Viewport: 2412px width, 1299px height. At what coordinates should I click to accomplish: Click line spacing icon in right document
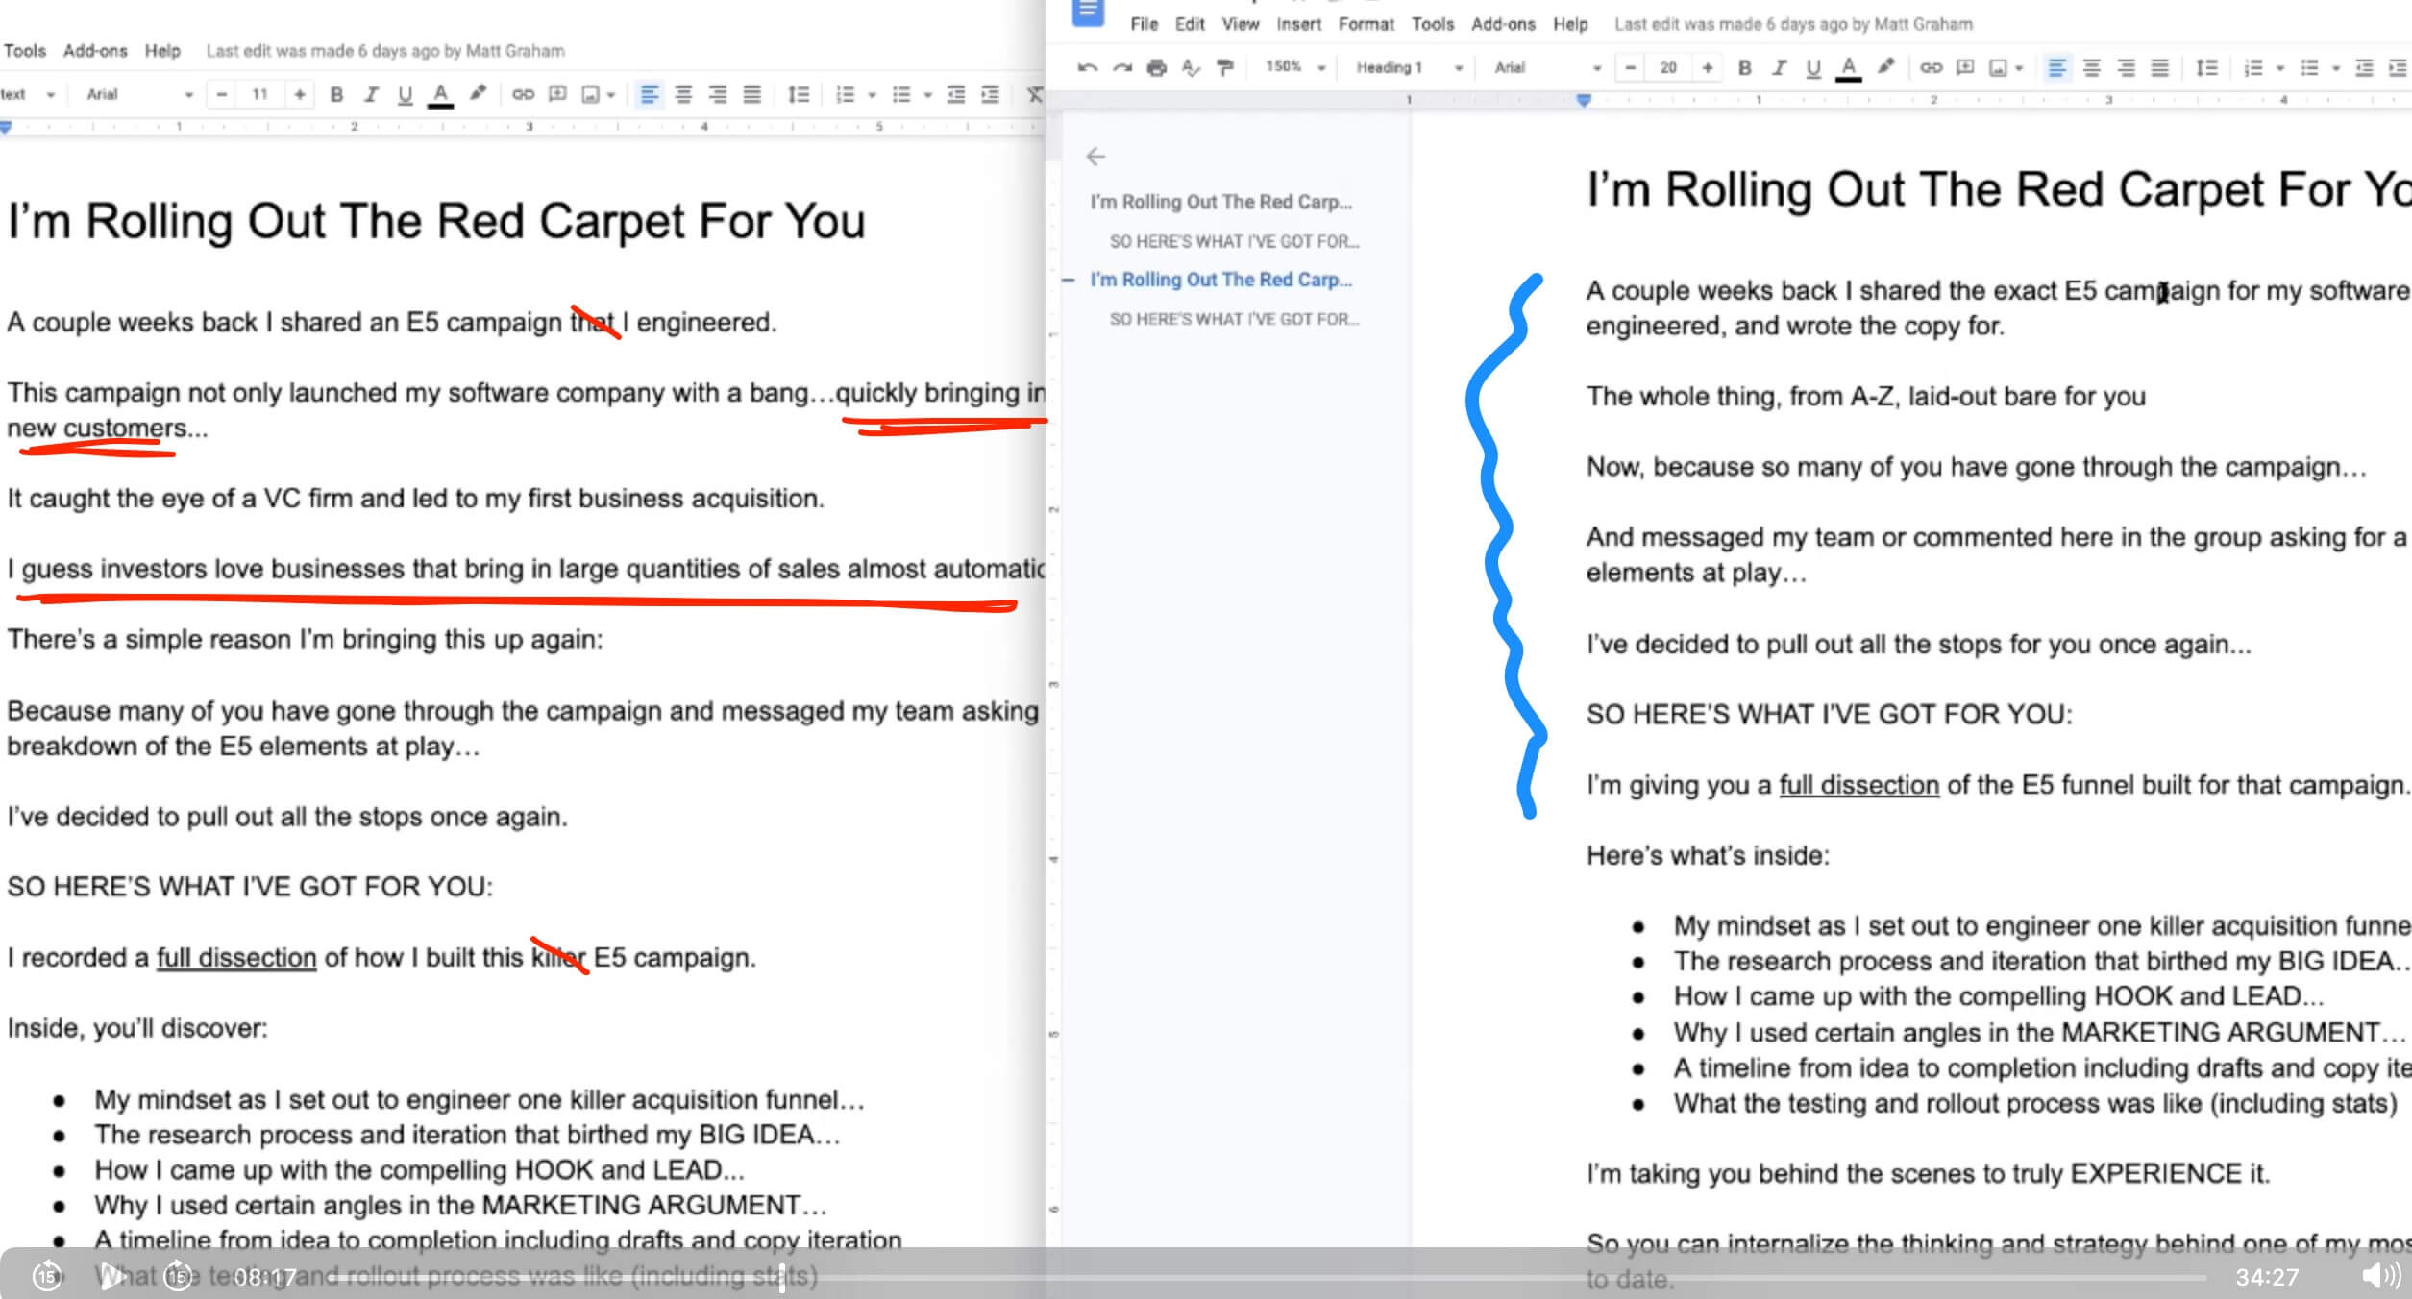point(2207,67)
